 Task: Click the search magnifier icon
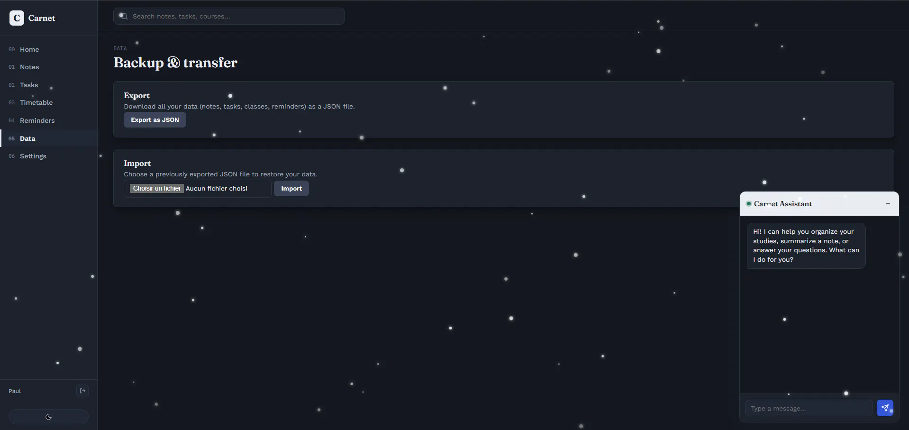[123, 16]
